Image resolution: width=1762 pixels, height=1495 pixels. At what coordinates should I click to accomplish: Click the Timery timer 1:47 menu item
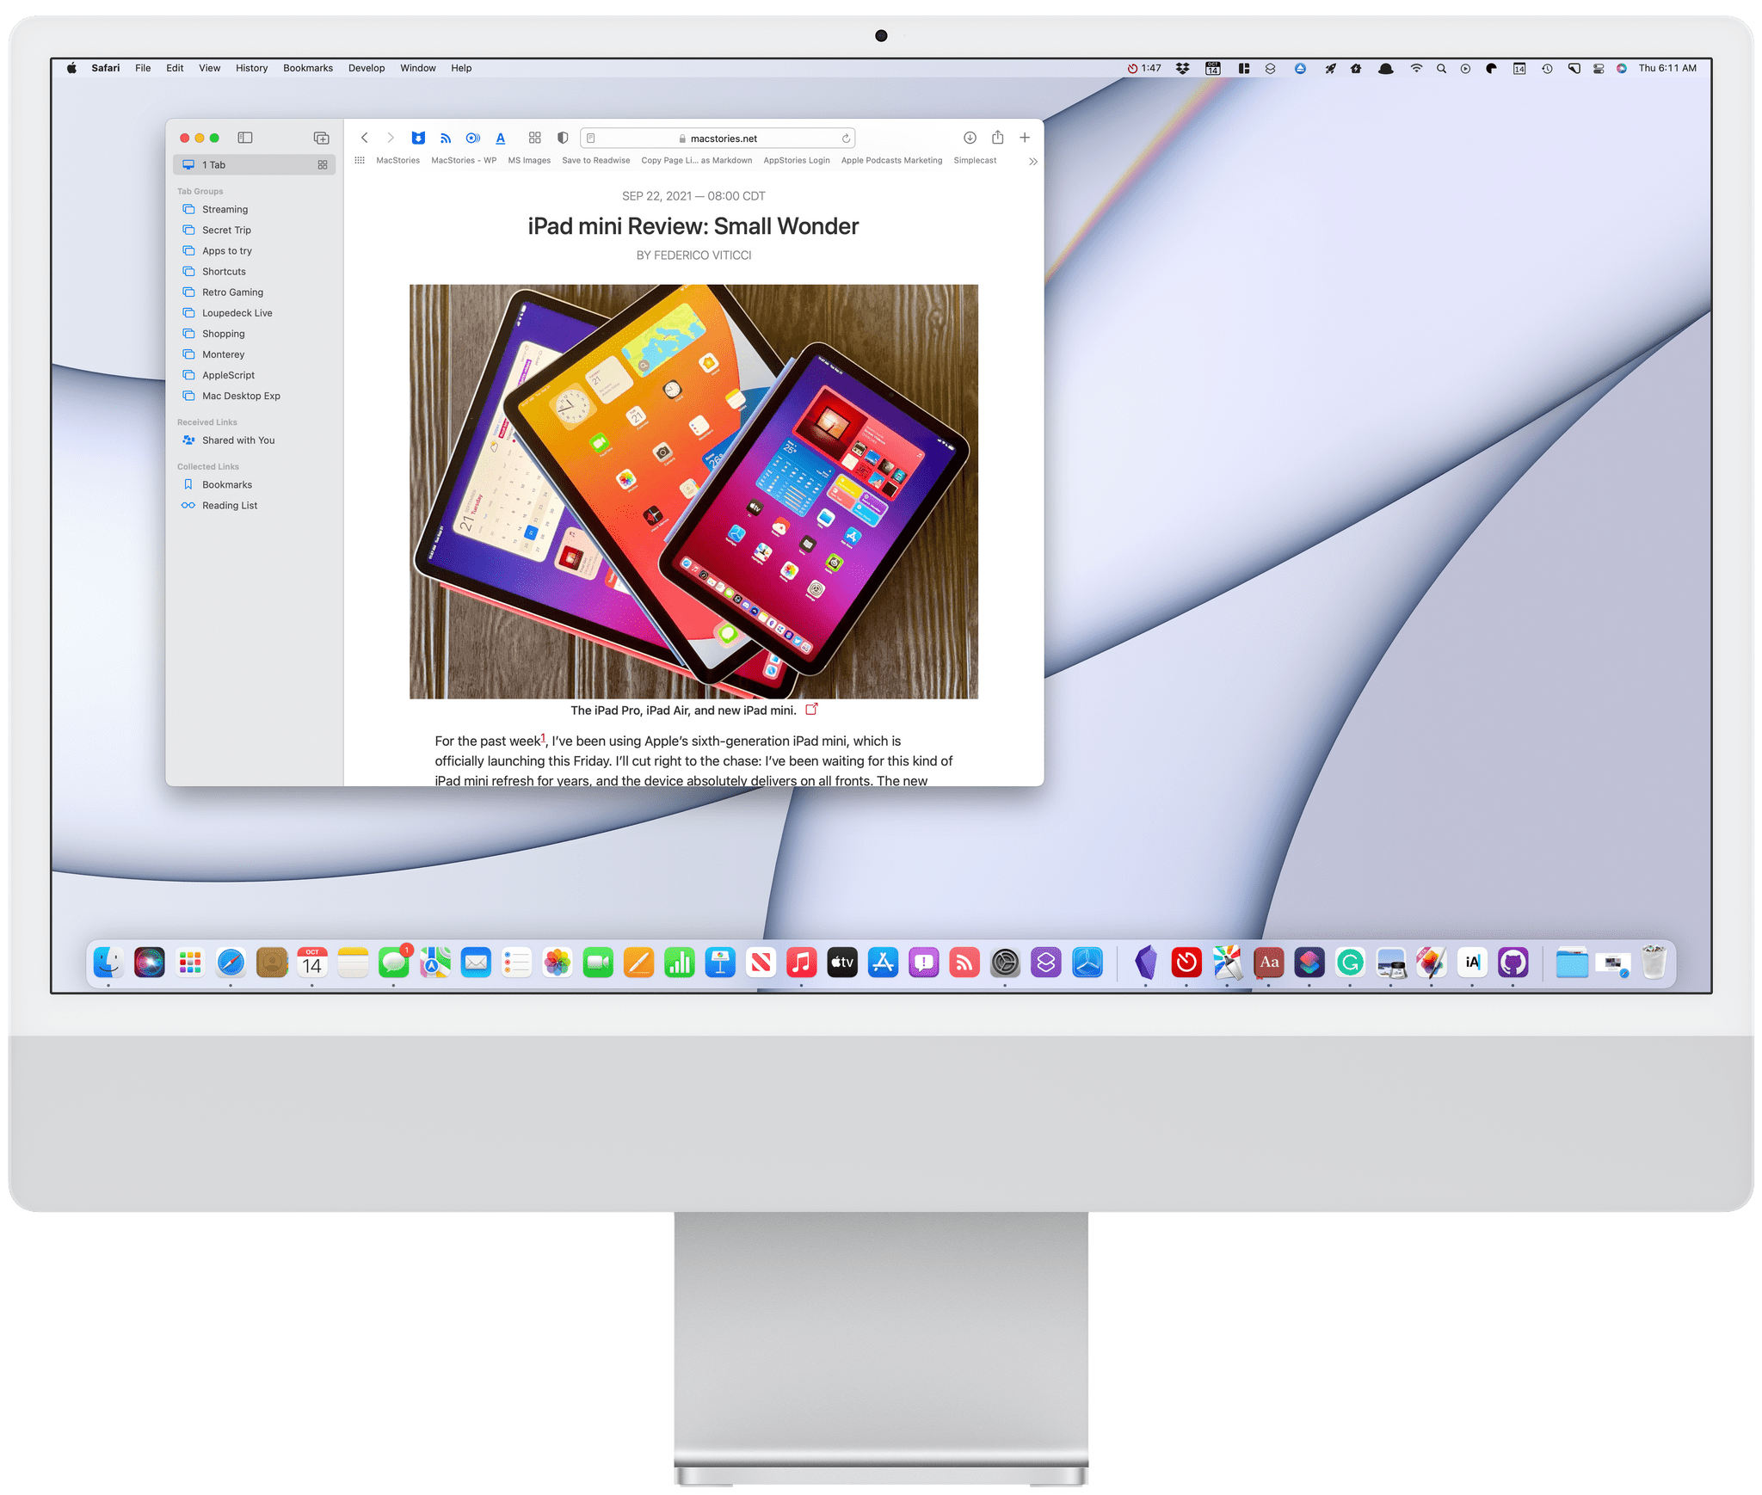(1144, 69)
